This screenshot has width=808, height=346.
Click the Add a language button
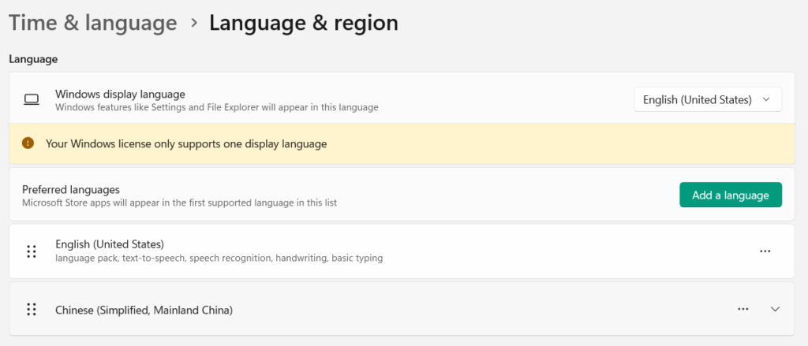click(x=730, y=195)
